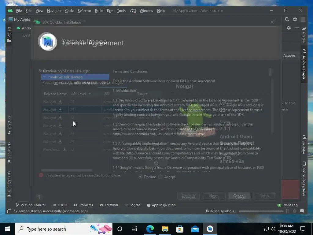Click the volume icon in system tray
313x235 pixels.
click(x=273, y=229)
